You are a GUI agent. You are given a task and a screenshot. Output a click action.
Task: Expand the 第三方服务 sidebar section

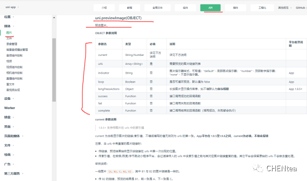click(x=14, y=173)
